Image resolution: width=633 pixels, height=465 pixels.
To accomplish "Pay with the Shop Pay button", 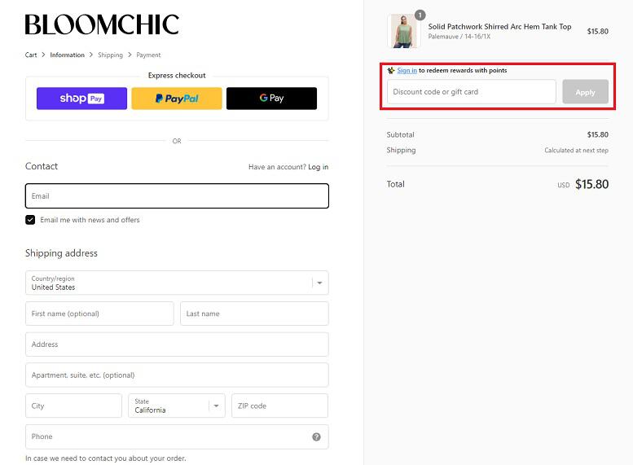I will 81,99.
